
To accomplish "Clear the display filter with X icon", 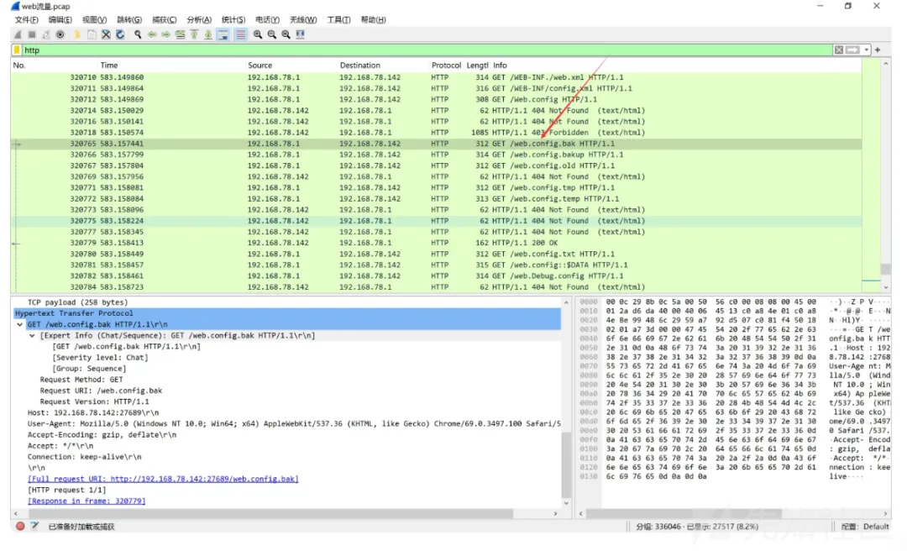I will click(838, 50).
